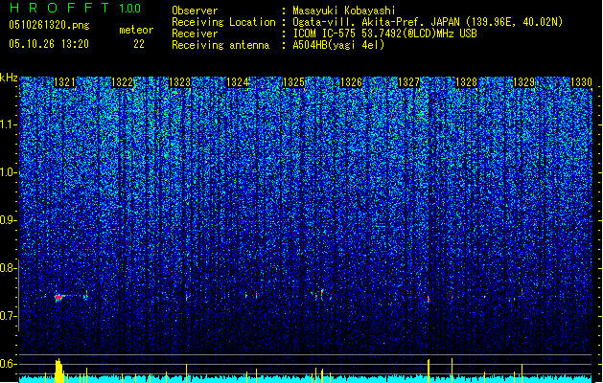This screenshot has height=383, width=603.
Task: Click the large yellow intensity peak near 1321
Action: (x=58, y=371)
